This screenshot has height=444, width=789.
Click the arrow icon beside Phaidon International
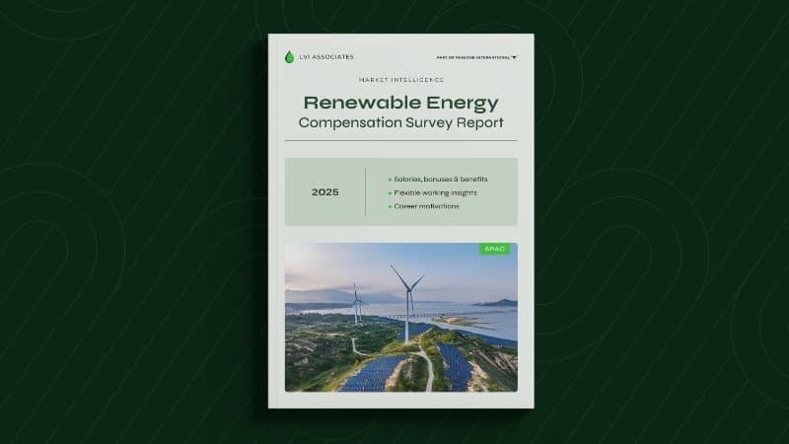[x=514, y=57]
